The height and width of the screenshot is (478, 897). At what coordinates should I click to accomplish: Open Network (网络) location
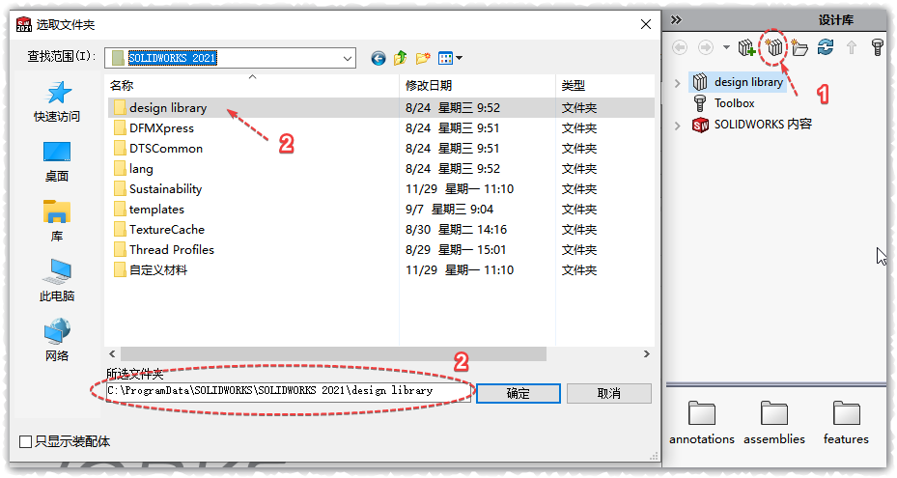(57, 341)
